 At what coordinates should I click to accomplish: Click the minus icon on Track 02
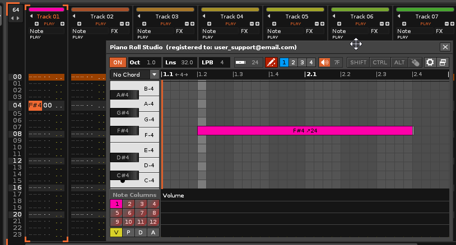point(122,24)
